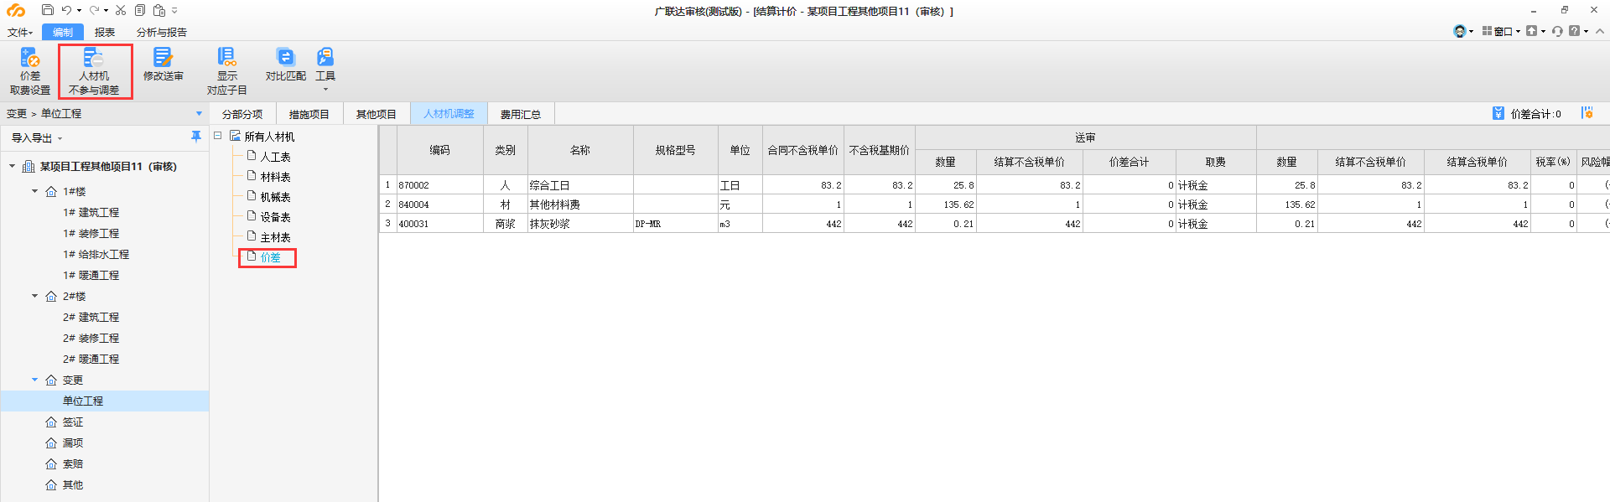Open the 导入导出 dropdown
This screenshot has width=1610, height=502.
pyautogui.click(x=37, y=138)
